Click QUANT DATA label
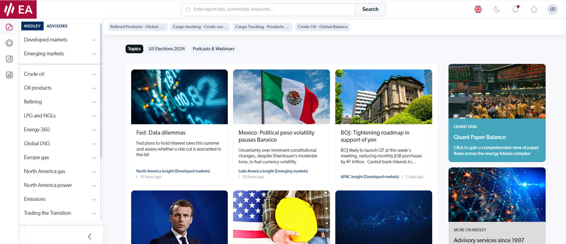Screen dimensions: 566x244 pyautogui.click(x=465, y=127)
